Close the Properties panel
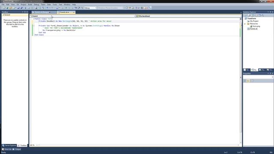 tap(272, 74)
